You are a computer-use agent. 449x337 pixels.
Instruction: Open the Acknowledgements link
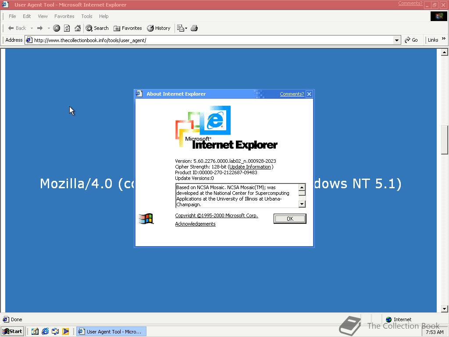195,224
